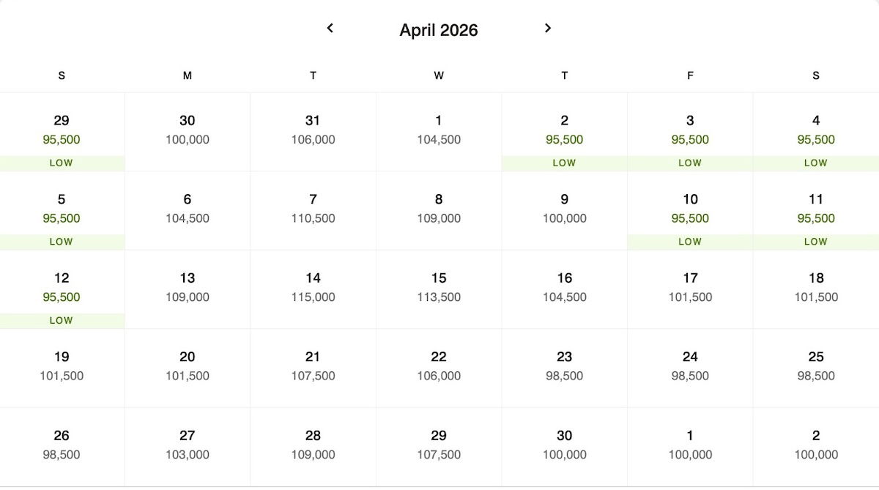Viewport: 879px width, 490px height.
Task: Pick April 12 low fare date
Action: [62, 289]
